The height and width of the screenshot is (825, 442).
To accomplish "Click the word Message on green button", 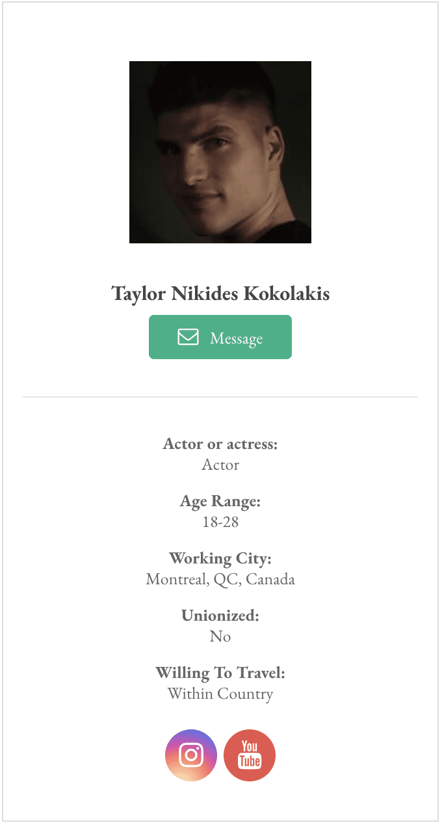I will tap(237, 338).
